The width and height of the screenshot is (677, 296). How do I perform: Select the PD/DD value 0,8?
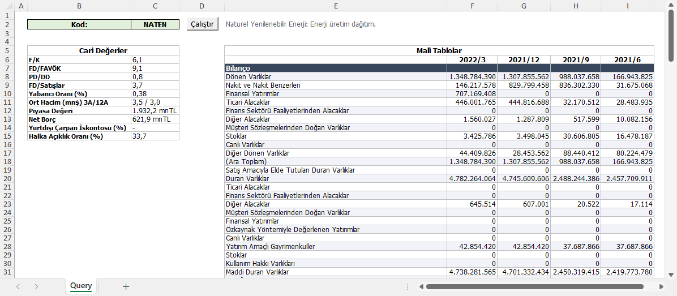coord(155,77)
